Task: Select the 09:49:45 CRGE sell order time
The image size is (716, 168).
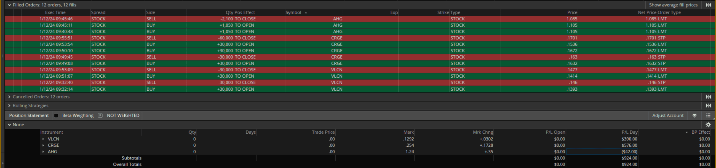Action: tap(56, 57)
